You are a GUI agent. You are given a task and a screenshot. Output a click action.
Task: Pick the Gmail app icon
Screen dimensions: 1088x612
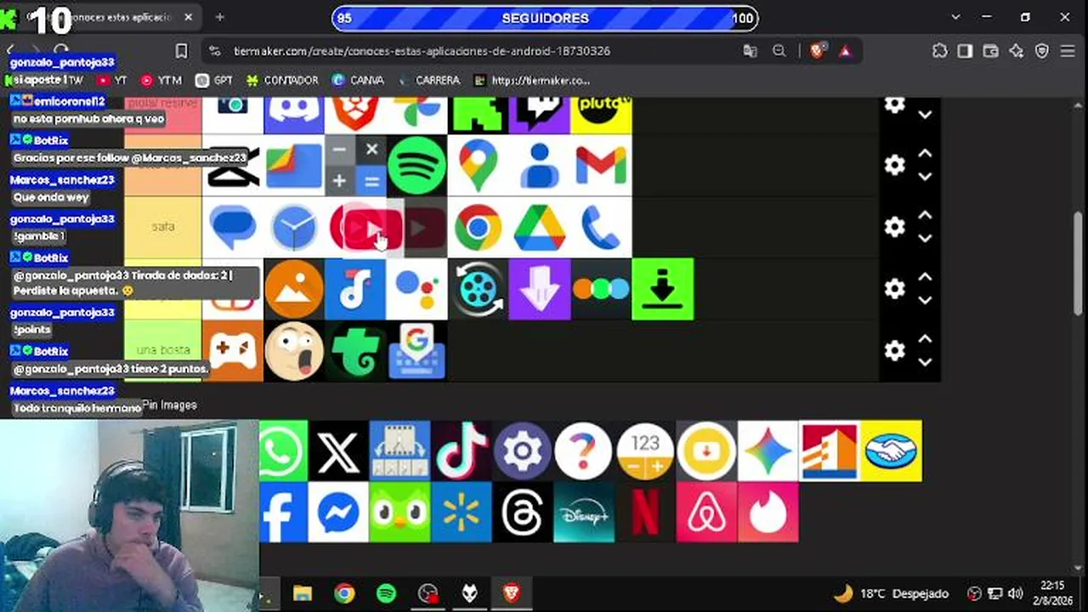pos(601,166)
